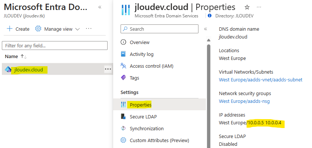Click the Directory info icon
This screenshot has width=312, height=148.
tap(209, 16)
